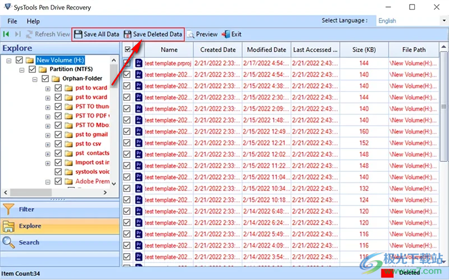Screen dimensions: 449x280
Task: Expand the PST TO PDF folder node
Action: 48,116
